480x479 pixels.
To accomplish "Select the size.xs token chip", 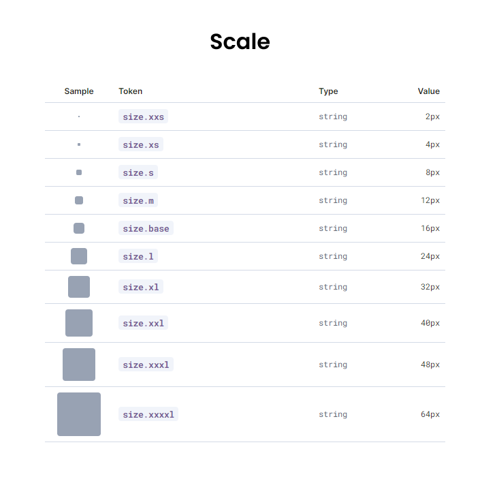I will (140, 144).
